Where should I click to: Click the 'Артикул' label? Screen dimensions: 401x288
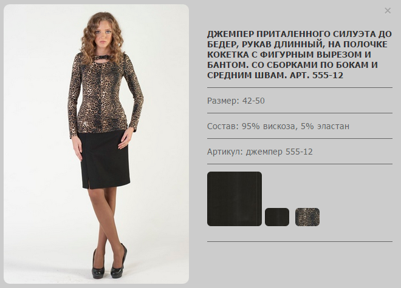point(225,152)
